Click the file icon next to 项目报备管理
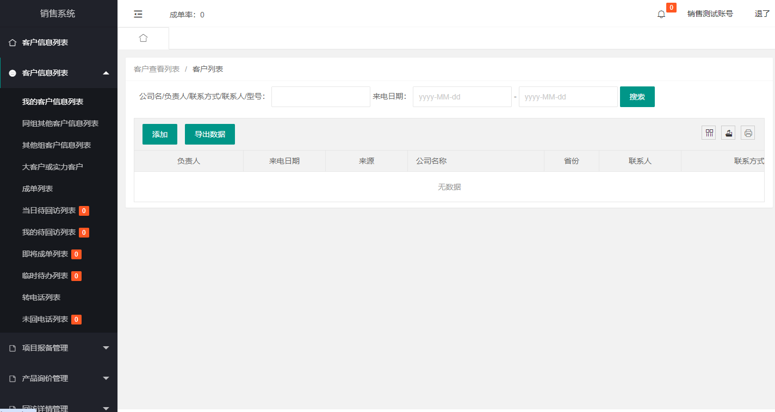775x412 pixels. [x=13, y=348]
